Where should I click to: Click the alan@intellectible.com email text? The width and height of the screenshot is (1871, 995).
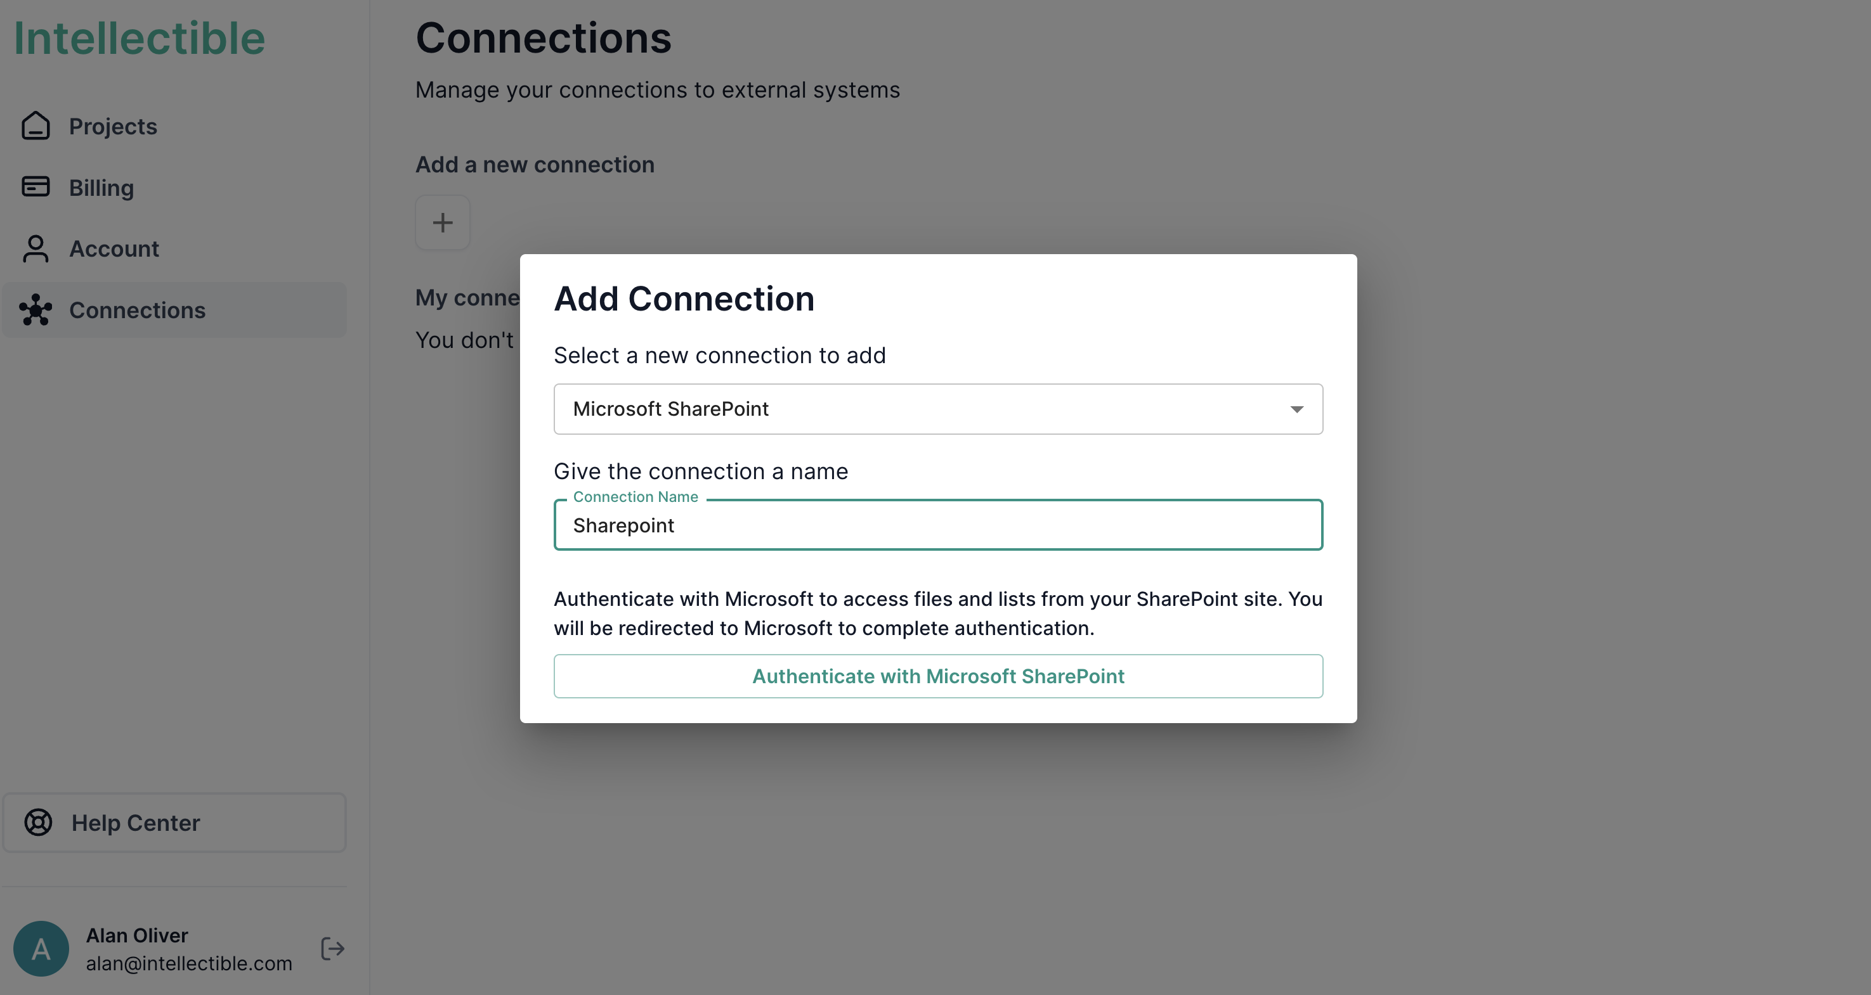(189, 963)
